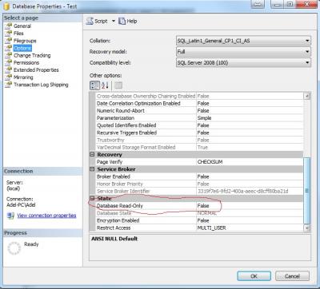The image size is (320, 289).
Task: Click the Database Read-Only False value
Action: click(203, 206)
